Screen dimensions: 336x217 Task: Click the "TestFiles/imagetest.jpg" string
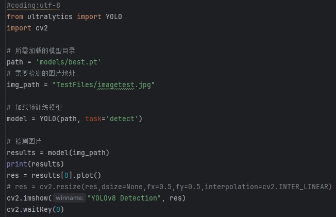(95, 85)
